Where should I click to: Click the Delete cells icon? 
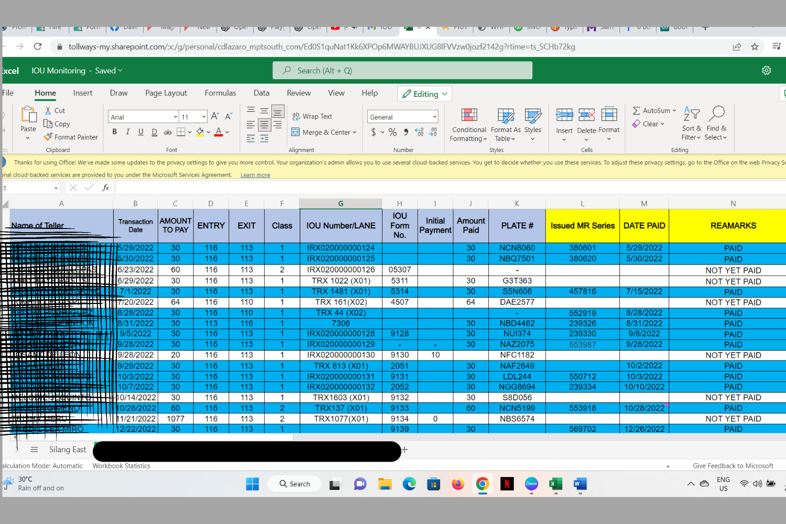[586, 115]
